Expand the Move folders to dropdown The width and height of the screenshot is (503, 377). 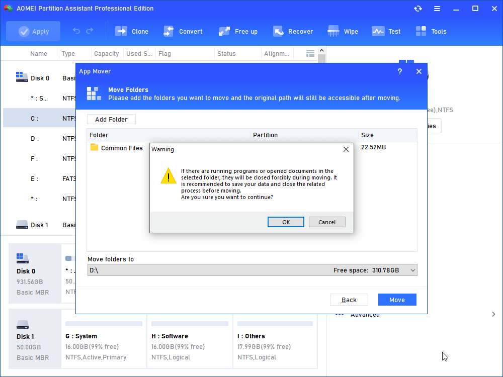[x=413, y=270]
